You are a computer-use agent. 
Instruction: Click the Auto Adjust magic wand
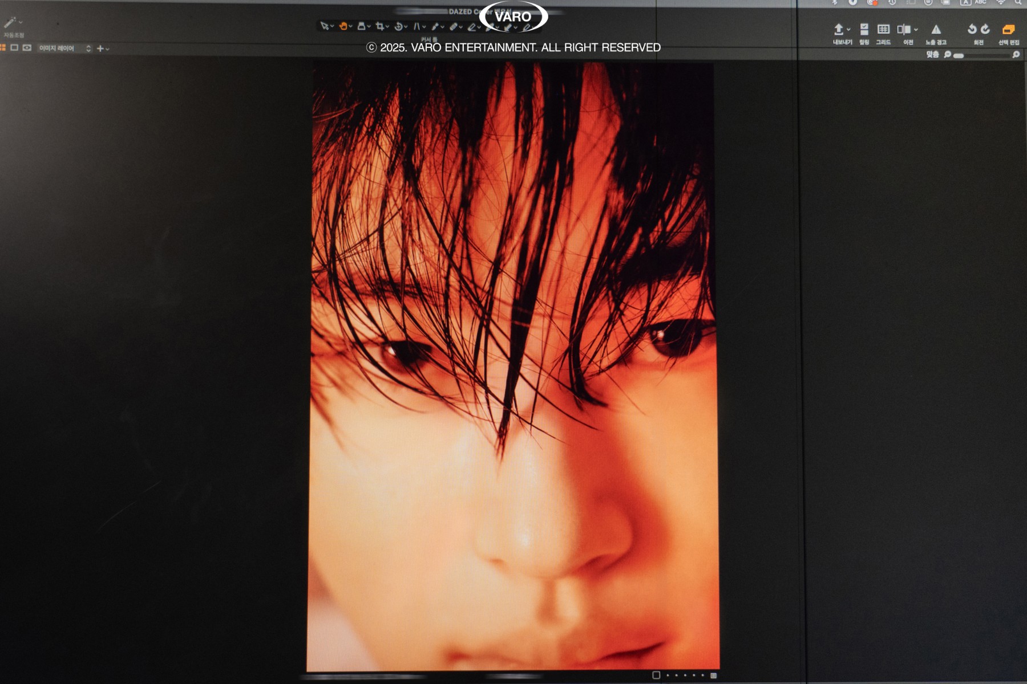pyautogui.click(x=10, y=23)
